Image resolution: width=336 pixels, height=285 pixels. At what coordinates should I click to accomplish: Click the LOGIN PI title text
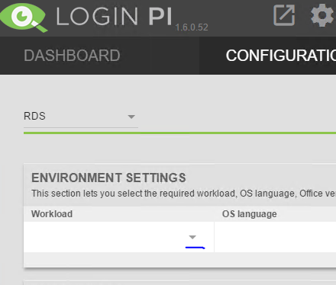click(x=114, y=17)
